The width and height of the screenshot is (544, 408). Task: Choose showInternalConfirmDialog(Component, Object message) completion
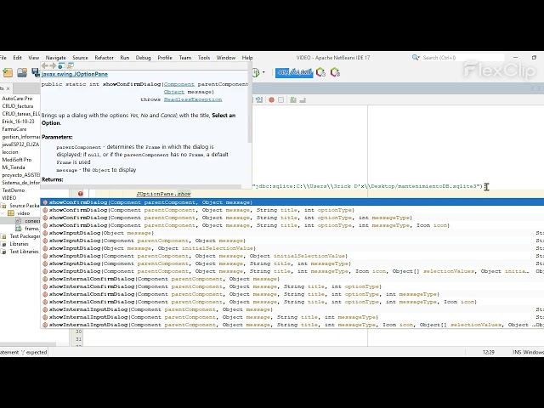(292, 279)
